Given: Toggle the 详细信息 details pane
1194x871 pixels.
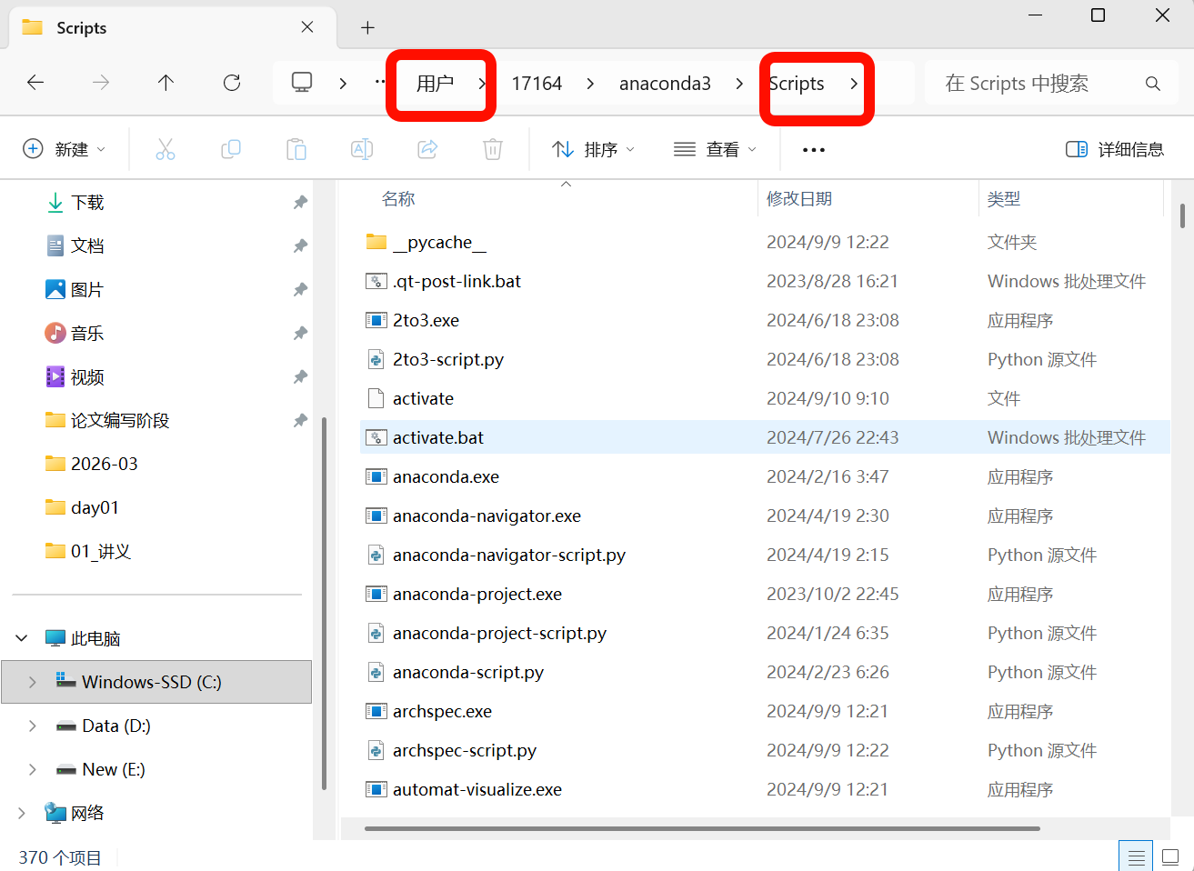Looking at the screenshot, I should point(1115,149).
